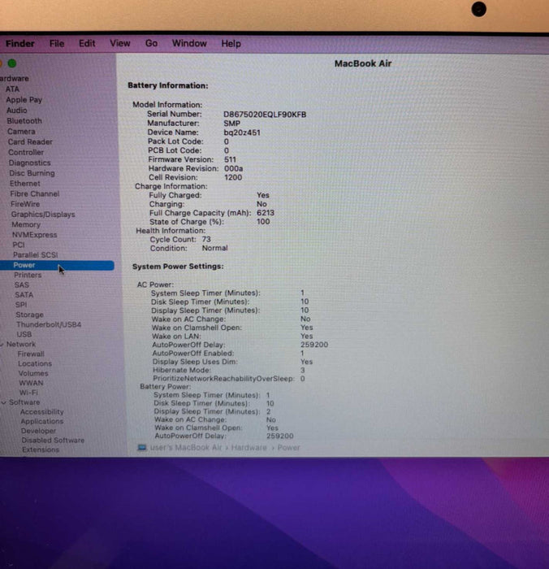The image size is (549, 569).
Task: Click the Cycle Count value 73
Action: tap(206, 240)
